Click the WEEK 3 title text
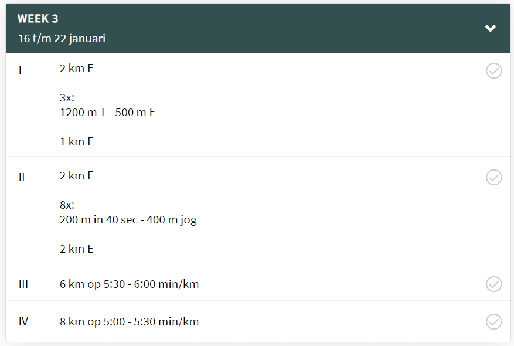 pos(37,18)
